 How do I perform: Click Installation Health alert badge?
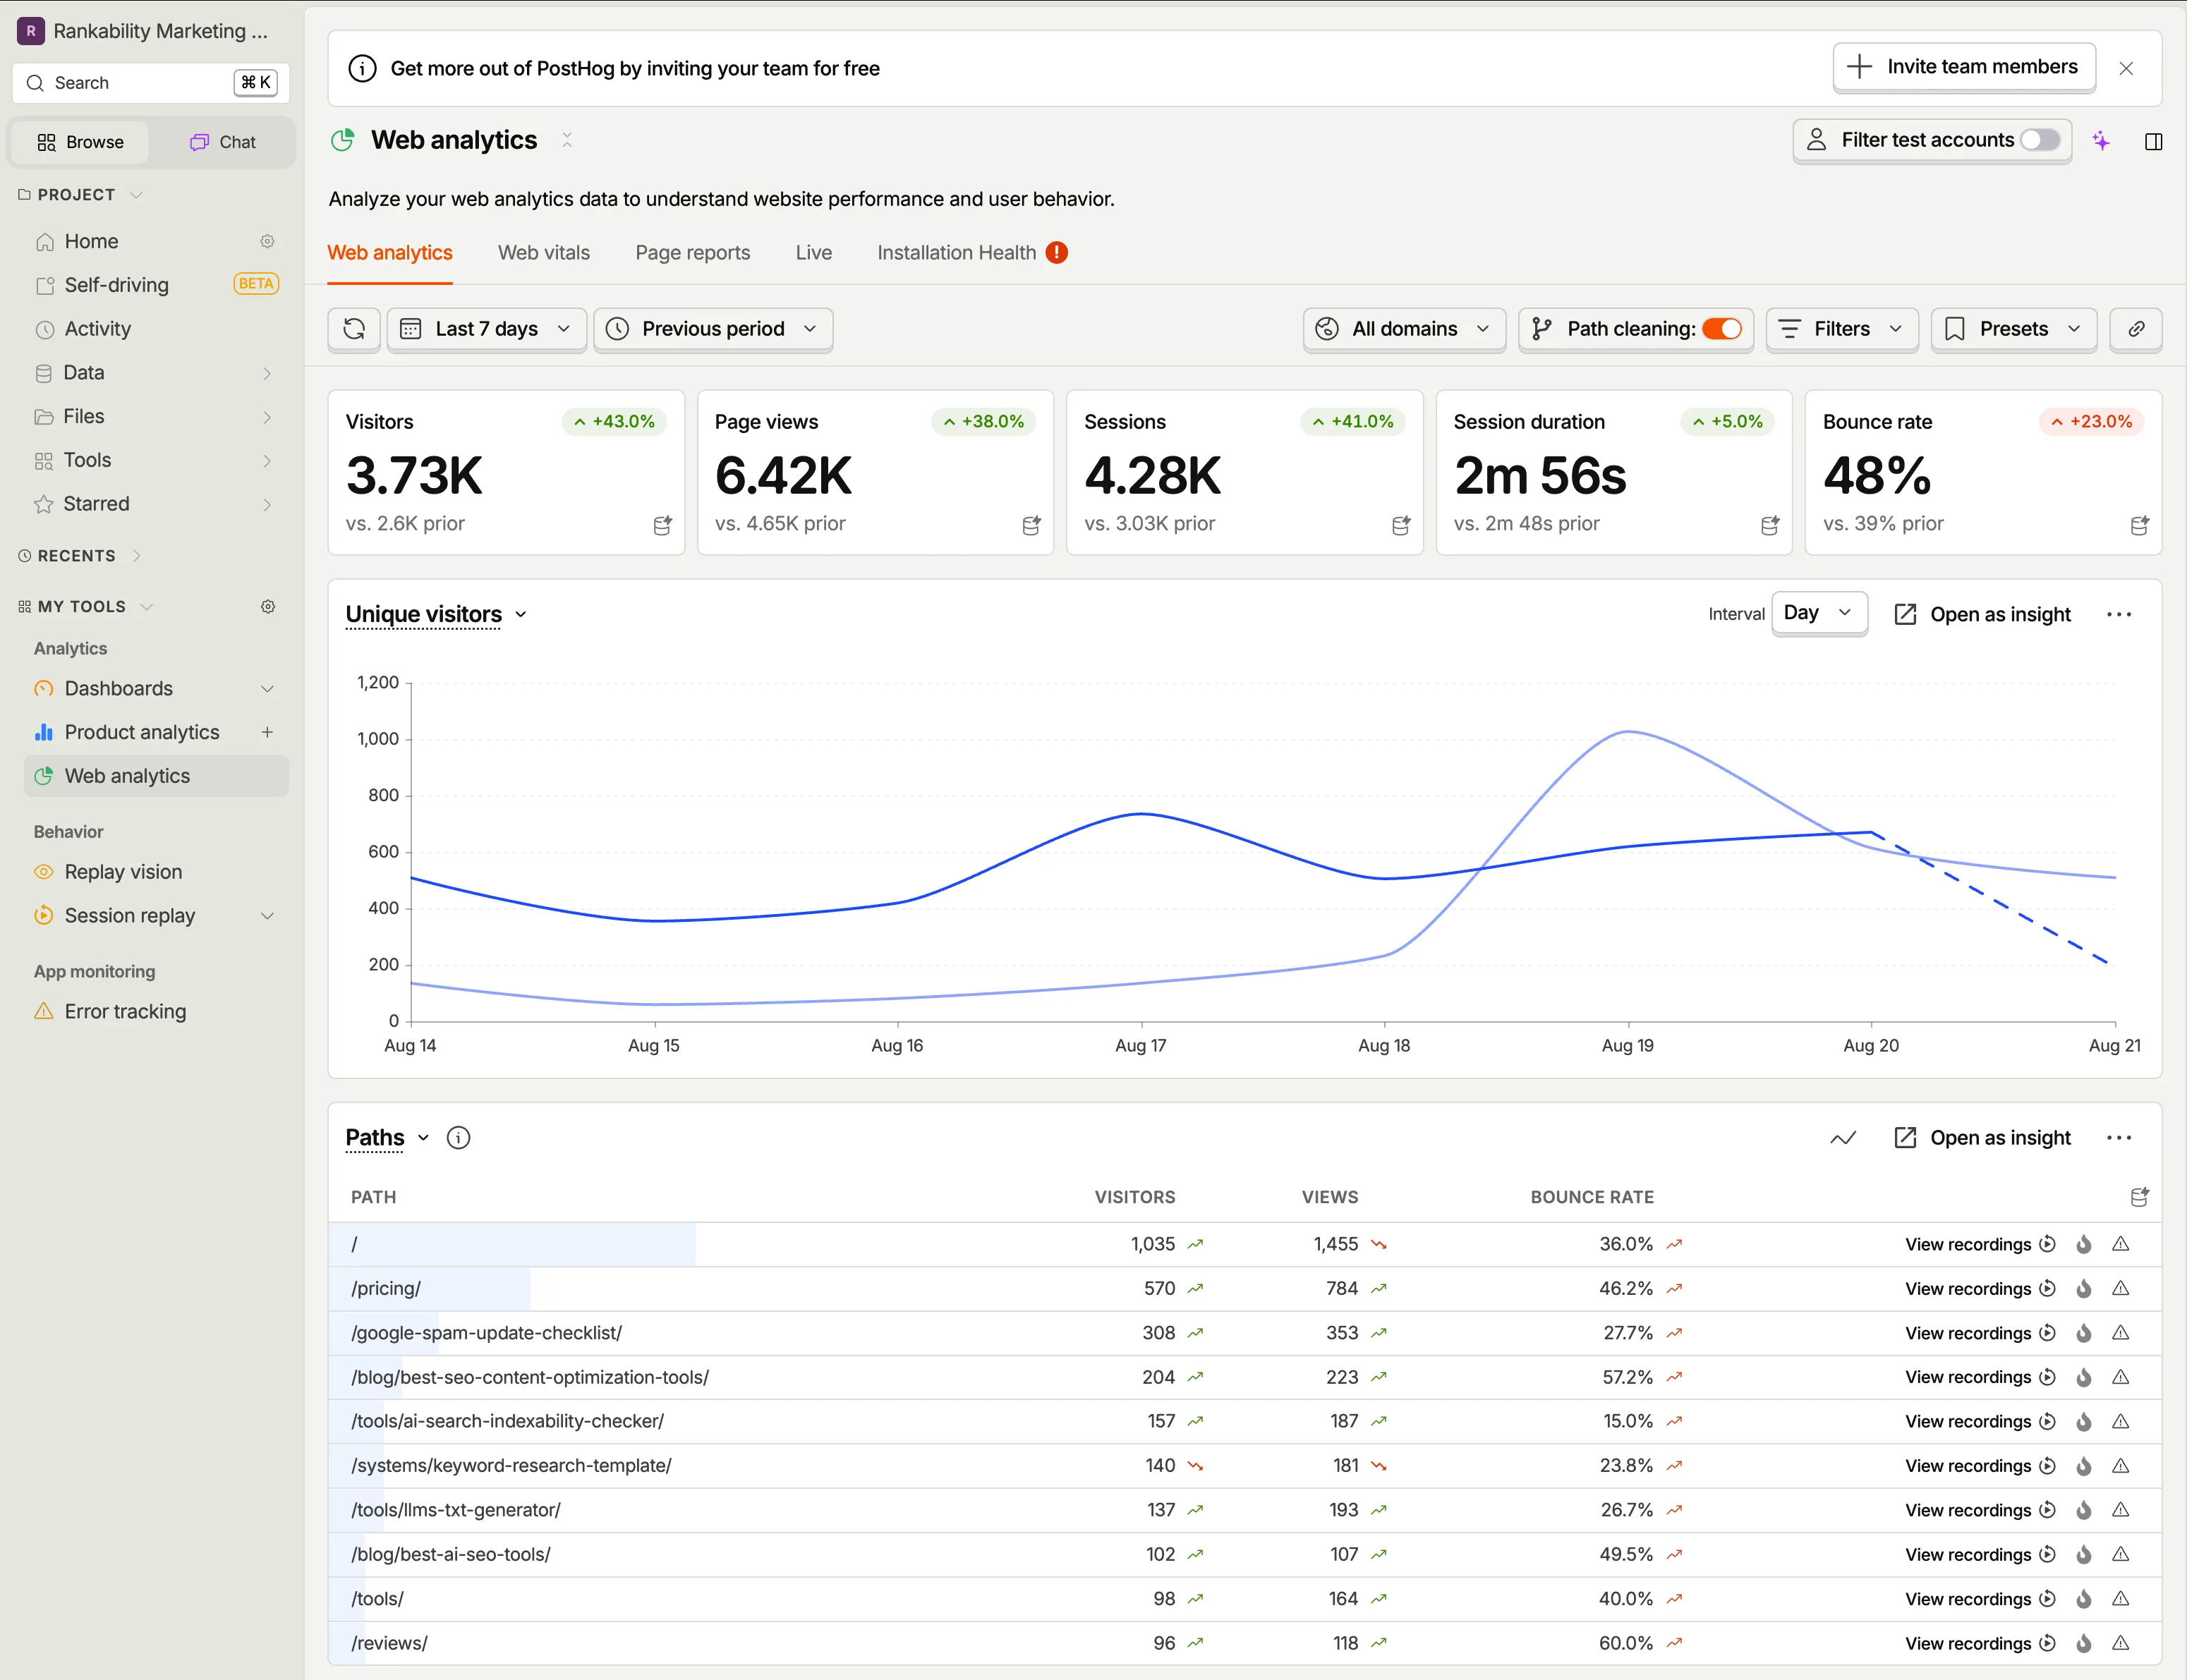point(1057,253)
